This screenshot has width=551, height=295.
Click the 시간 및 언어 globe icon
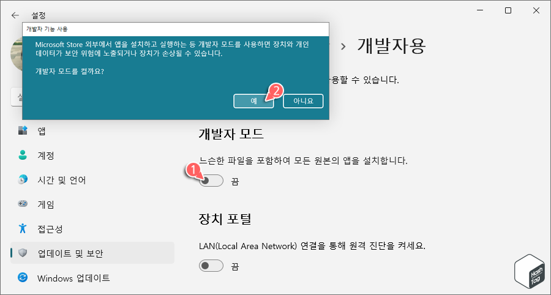(x=23, y=179)
